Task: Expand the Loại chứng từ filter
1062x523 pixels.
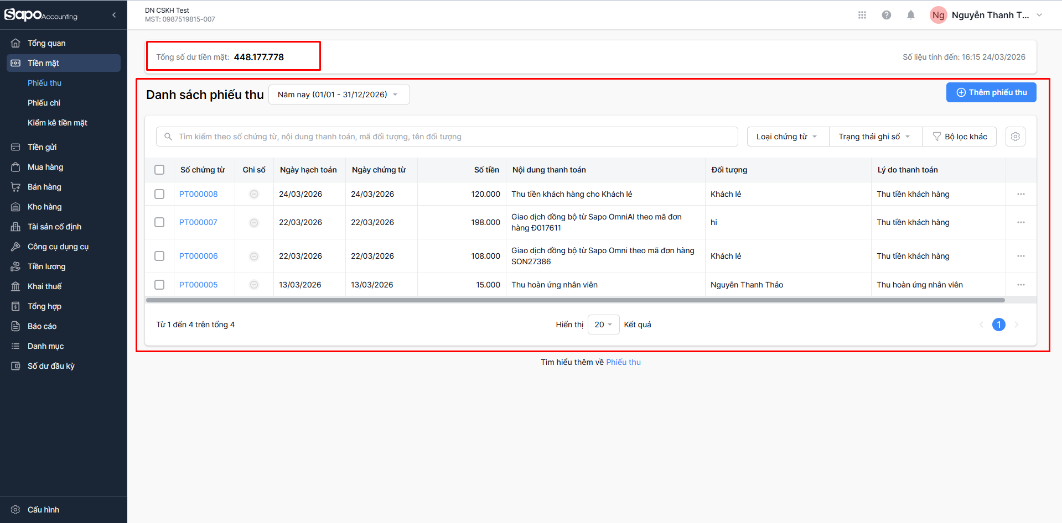Action: pos(788,137)
